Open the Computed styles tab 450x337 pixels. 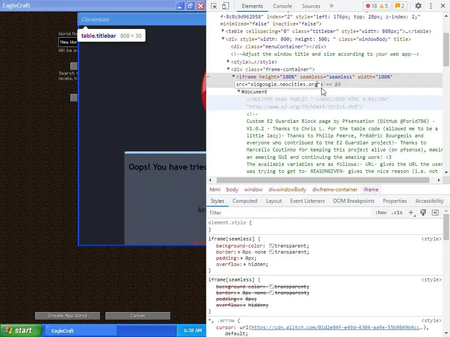tap(245, 201)
